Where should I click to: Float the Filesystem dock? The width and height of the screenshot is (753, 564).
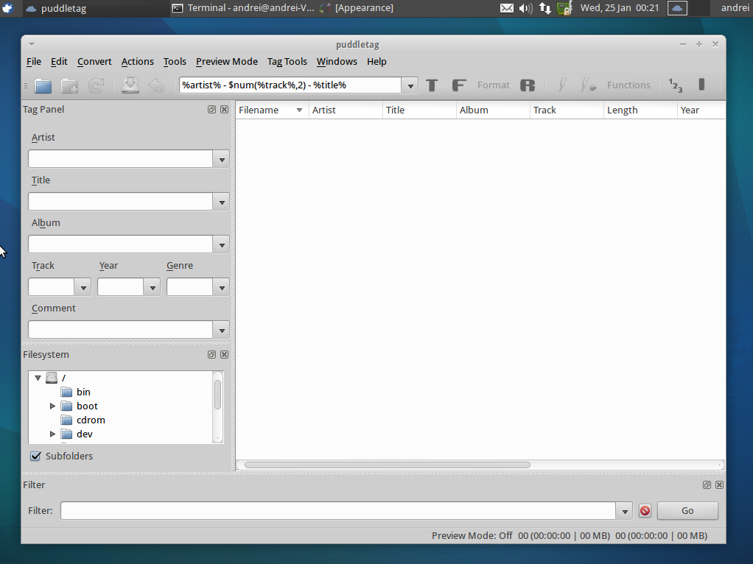[x=211, y=355]
